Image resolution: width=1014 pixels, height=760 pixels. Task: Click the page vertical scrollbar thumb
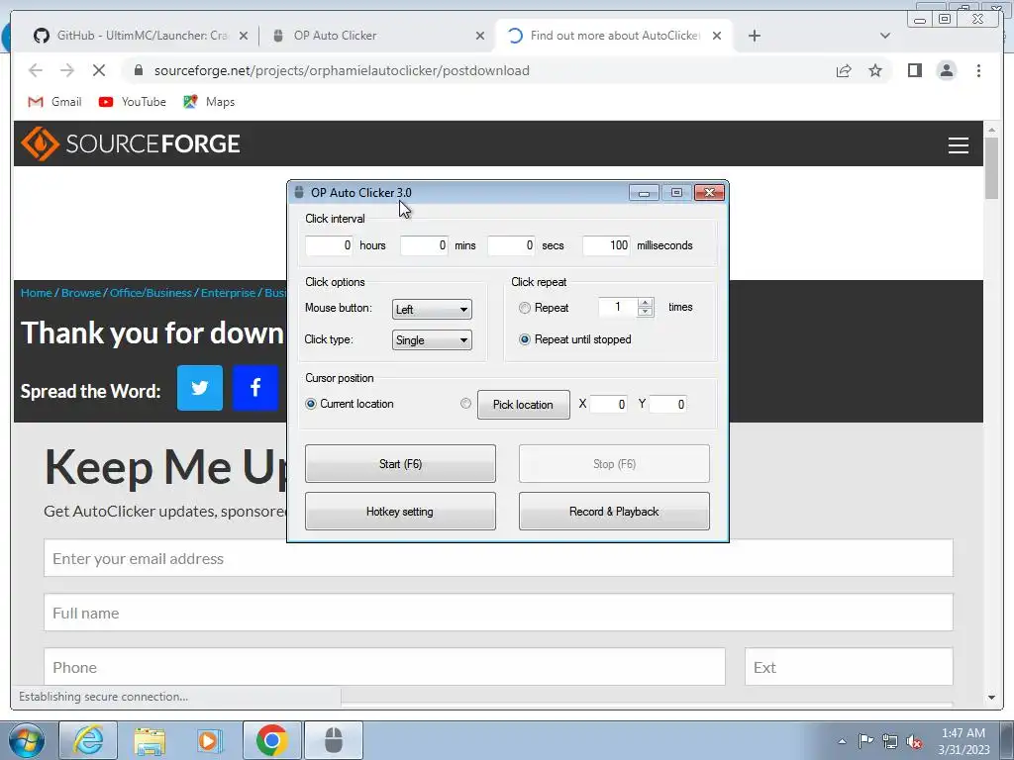click(991, 168)
